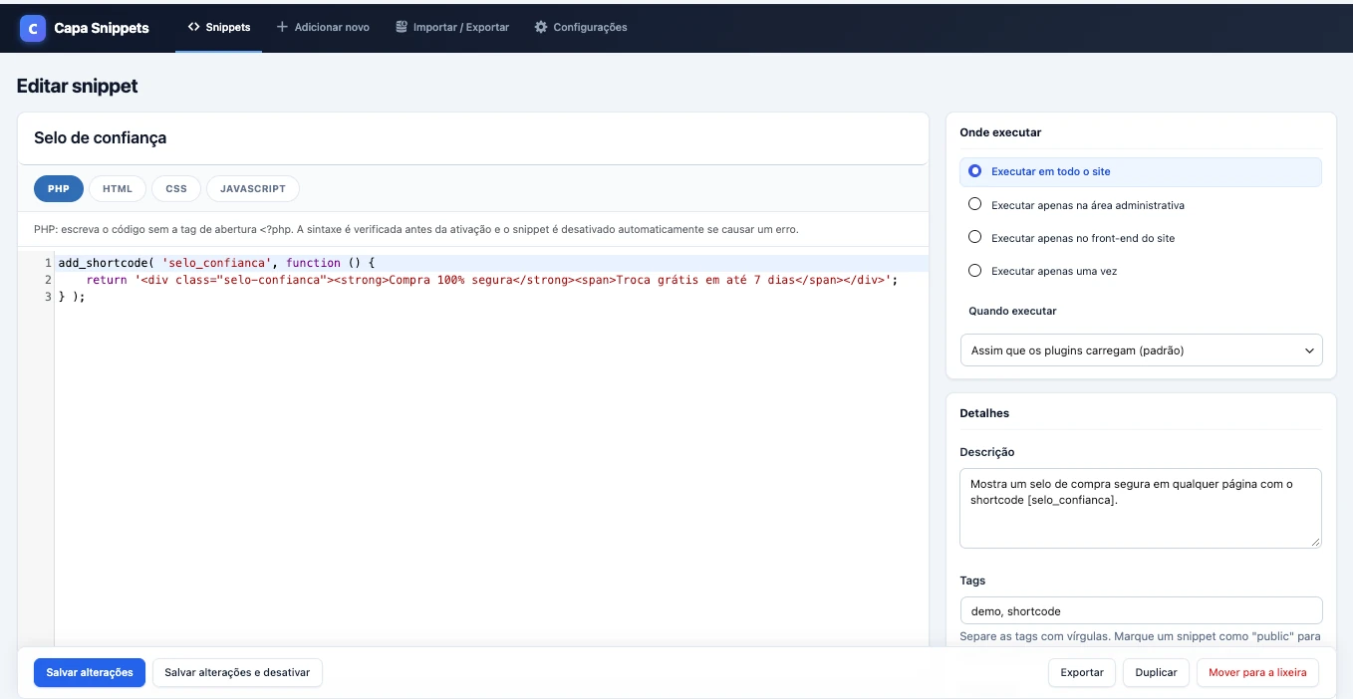Screen dimensions: 1353x699
Task: Click the Capa Snippets logo icon
Action: [33, 28]
